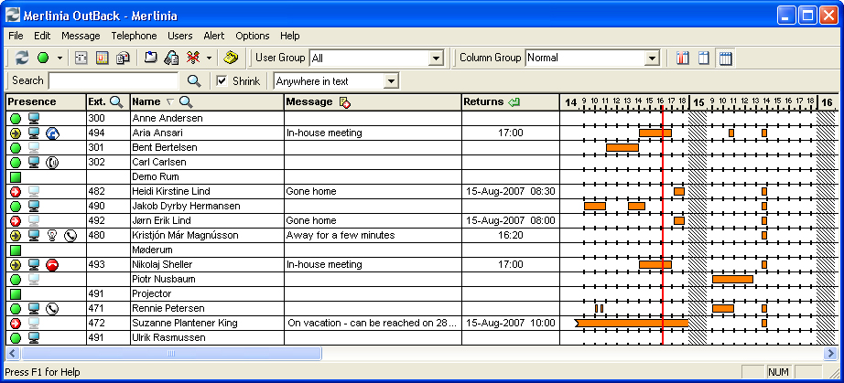This screenshot has width=844, height=383.
Task: Click the green presence status toolbar button
Action: [x=43, y=58]
